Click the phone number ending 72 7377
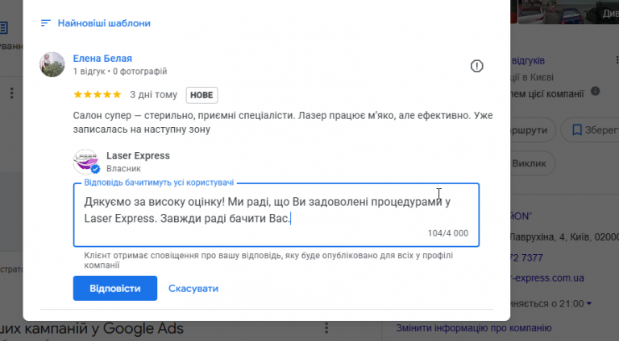The height and width of the screenshot is (341, 619). (x=526, y=257)
